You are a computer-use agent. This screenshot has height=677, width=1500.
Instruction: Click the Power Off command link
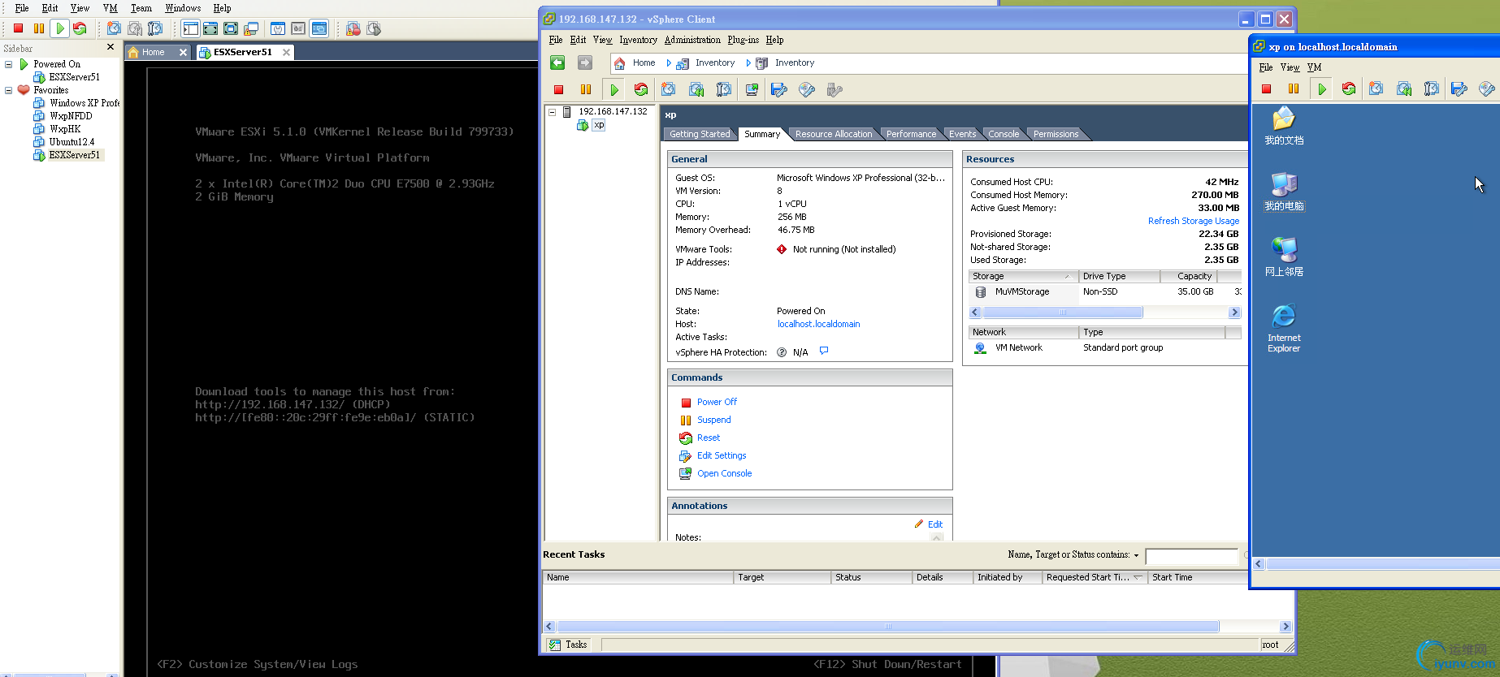[x=717, y=402]
